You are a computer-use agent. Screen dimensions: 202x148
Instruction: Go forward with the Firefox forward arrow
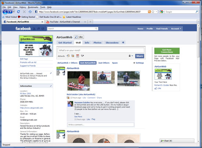10,12
